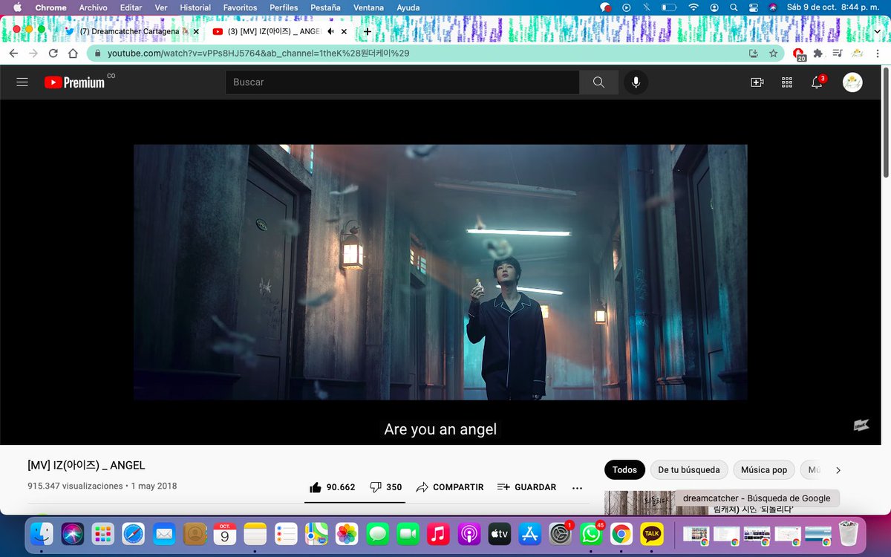The image size is (891, 557).
Task: Click the page vertical scrollbar
Action: [887, 123]
